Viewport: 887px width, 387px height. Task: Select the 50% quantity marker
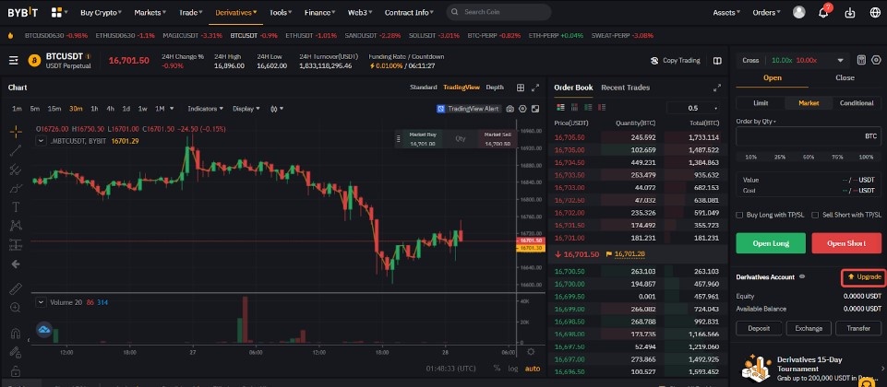click(809, 157)
